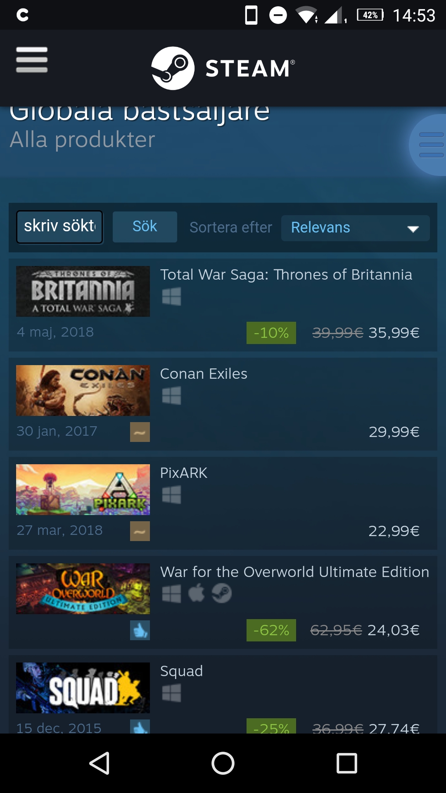Open Total War Saga: Thrones of Britannia title
This screenshot has width=446, height=793.
[286, 275]
